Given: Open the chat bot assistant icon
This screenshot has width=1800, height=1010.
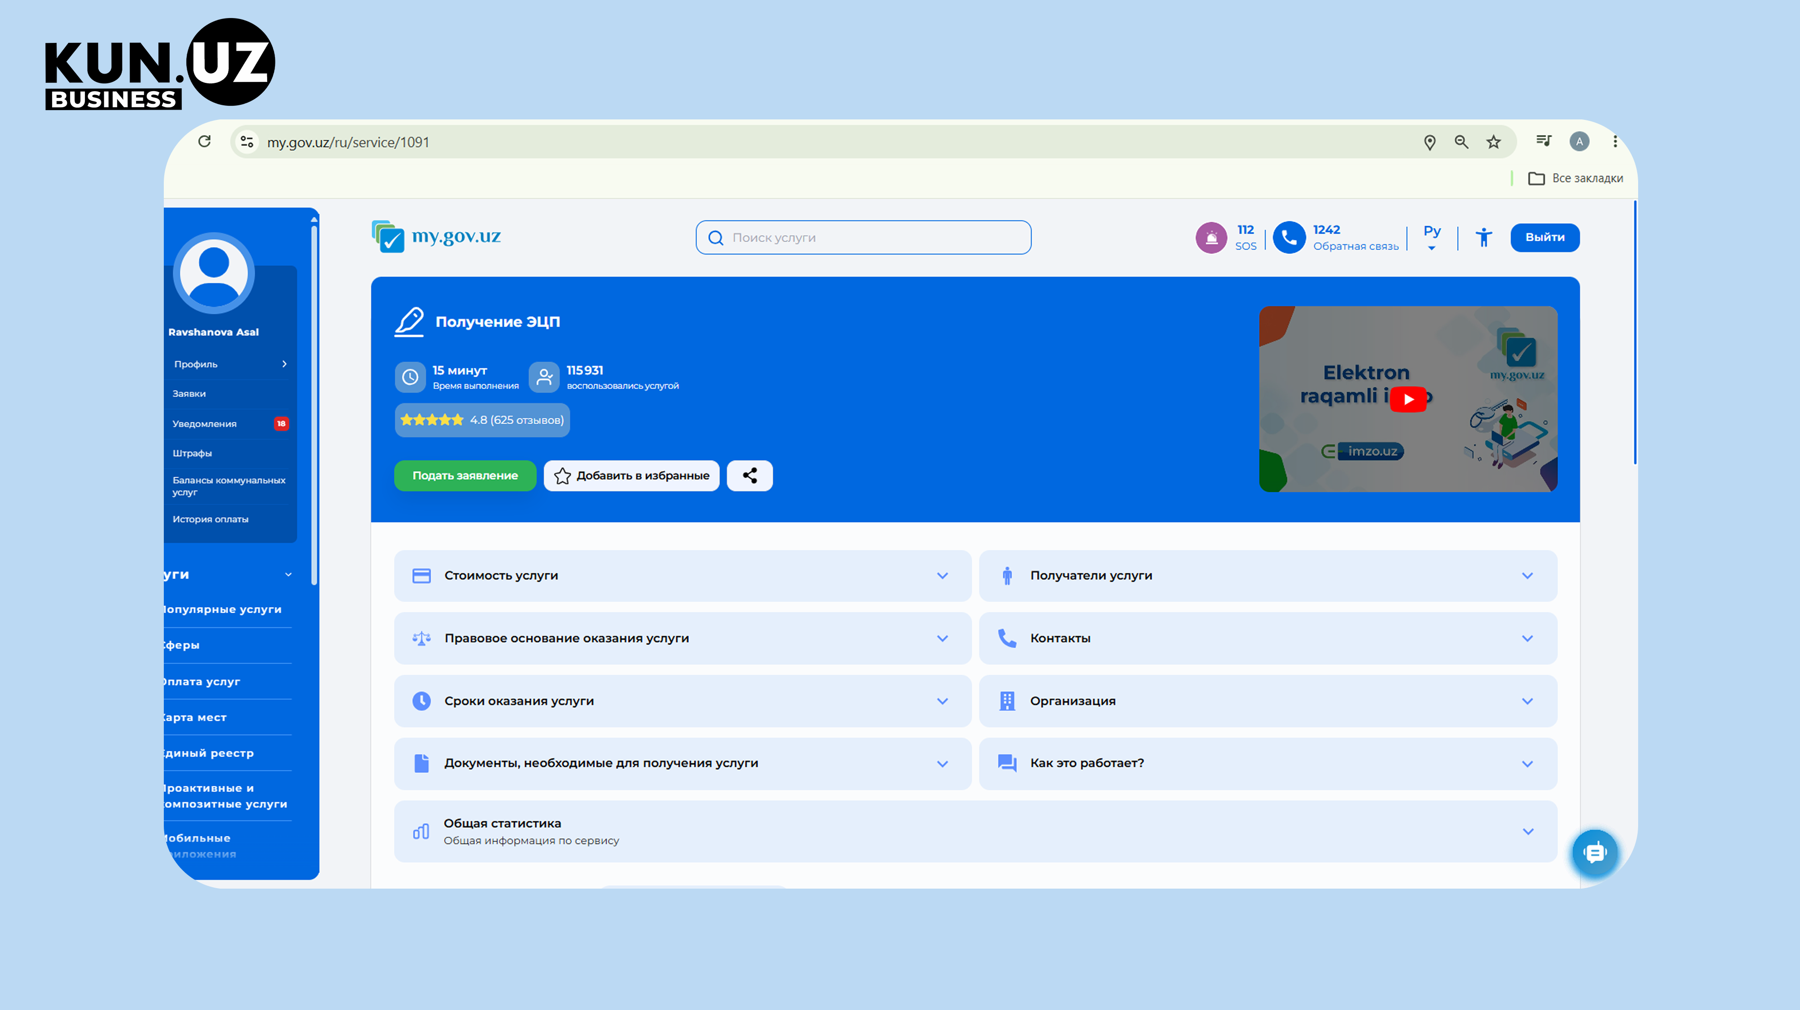Looking at the screenshot, I should [1595, 852].
